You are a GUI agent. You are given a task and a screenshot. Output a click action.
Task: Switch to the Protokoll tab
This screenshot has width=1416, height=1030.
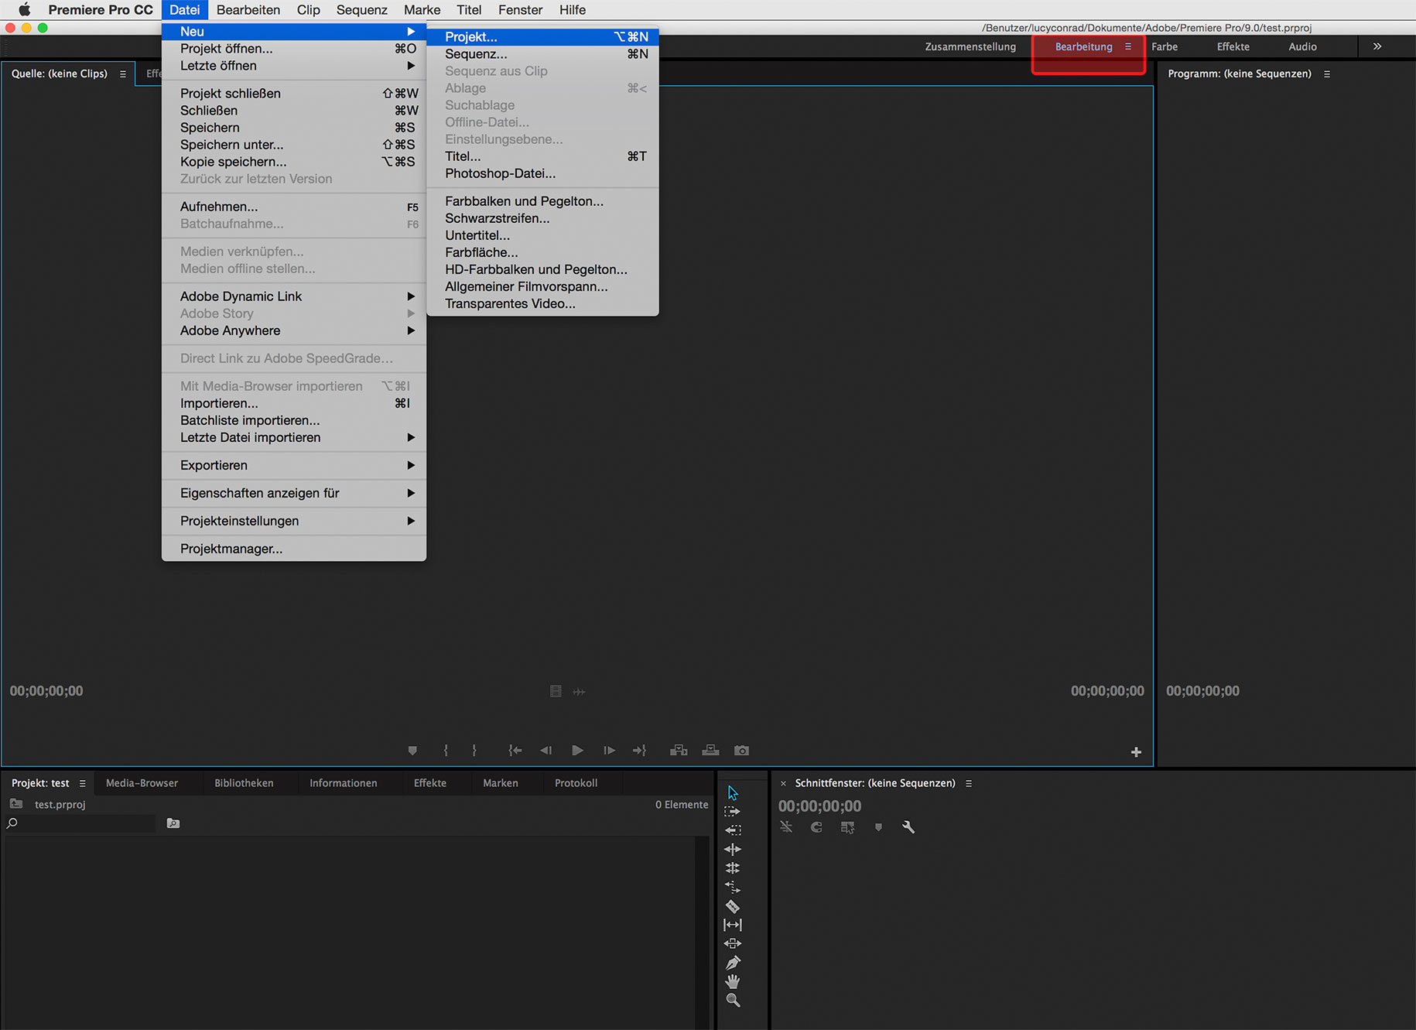576,783
